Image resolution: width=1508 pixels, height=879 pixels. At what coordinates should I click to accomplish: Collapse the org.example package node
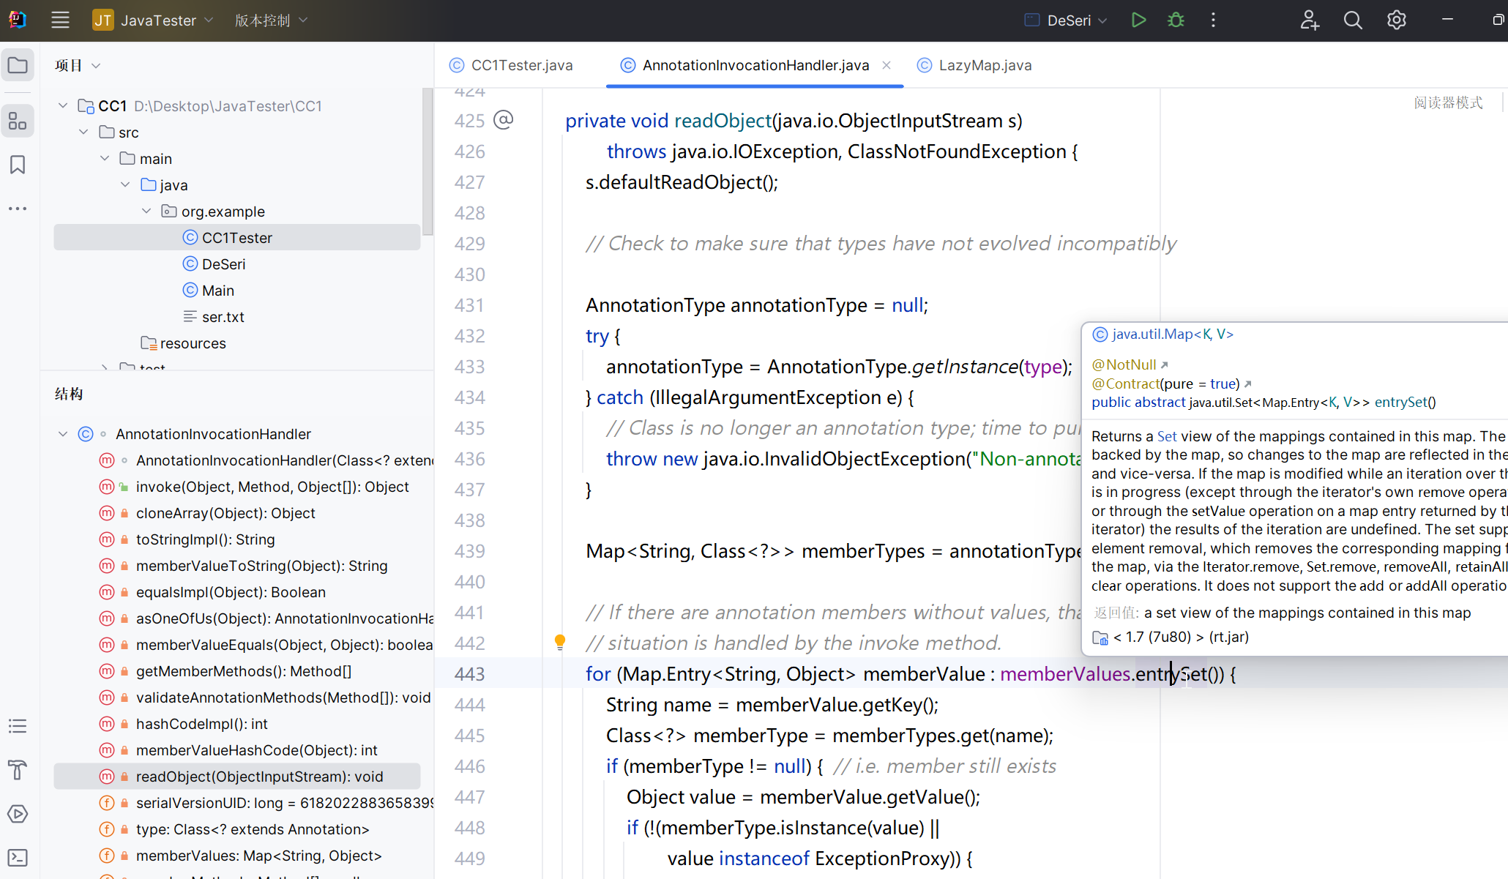pos(146,212)
